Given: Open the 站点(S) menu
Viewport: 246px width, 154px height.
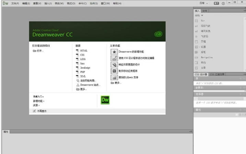Looking at the screenshot, I should coord(94,3).
